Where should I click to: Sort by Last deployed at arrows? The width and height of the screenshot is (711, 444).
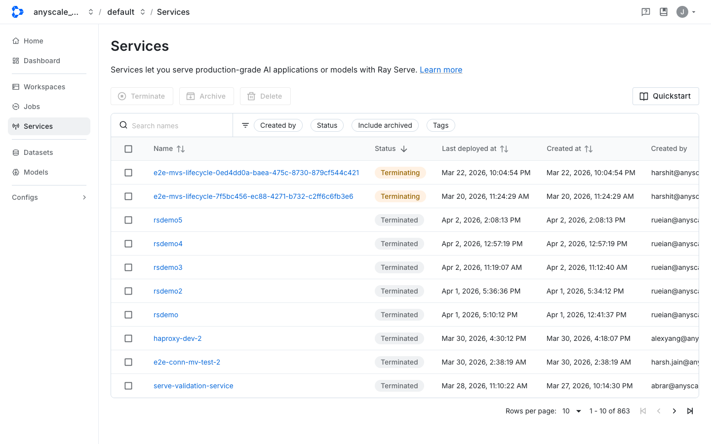coord(504,149)
